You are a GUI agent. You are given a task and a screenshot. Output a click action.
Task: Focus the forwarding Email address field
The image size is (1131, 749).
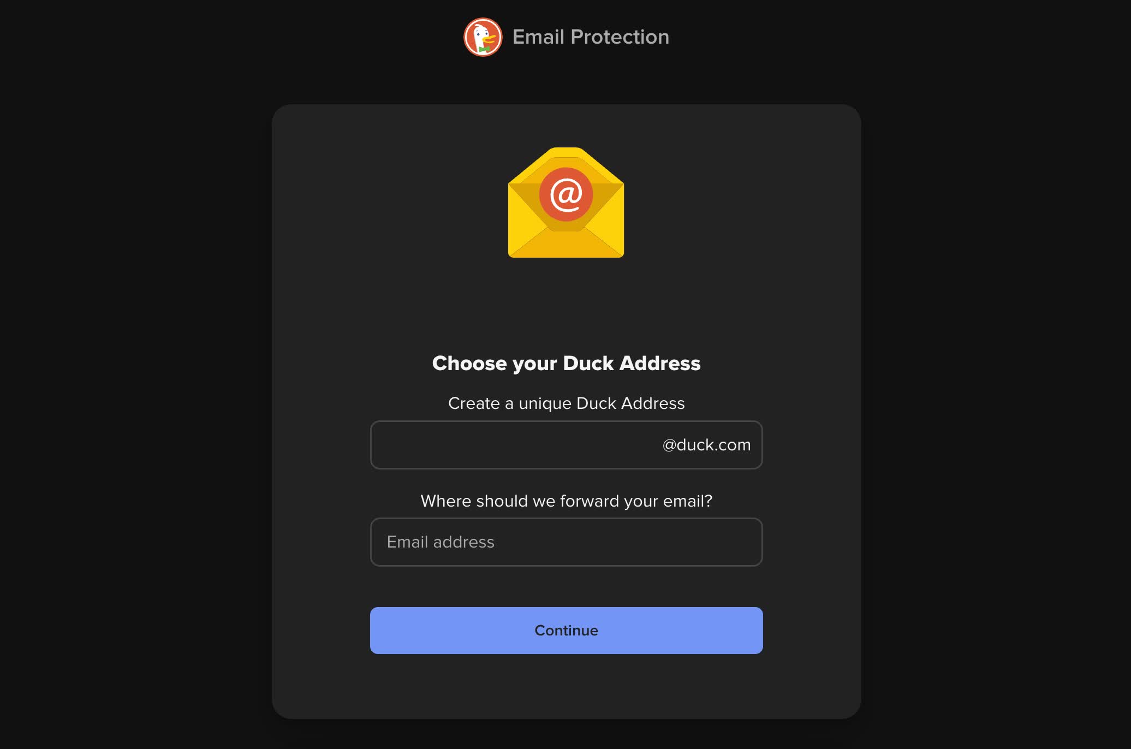tap(566, 542)
